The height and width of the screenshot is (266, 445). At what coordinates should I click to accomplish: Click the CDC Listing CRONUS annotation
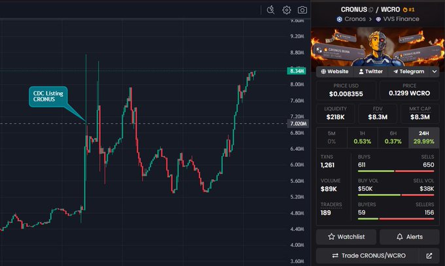click(x=48, y=97)
